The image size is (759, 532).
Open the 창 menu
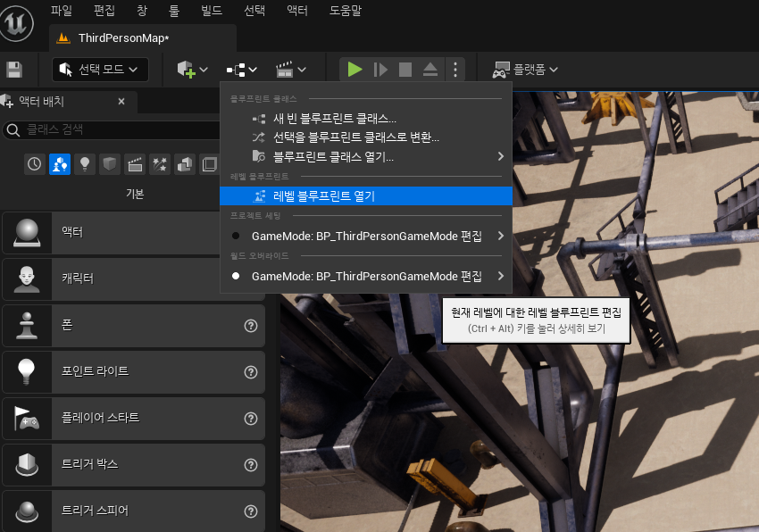[142, 10]
